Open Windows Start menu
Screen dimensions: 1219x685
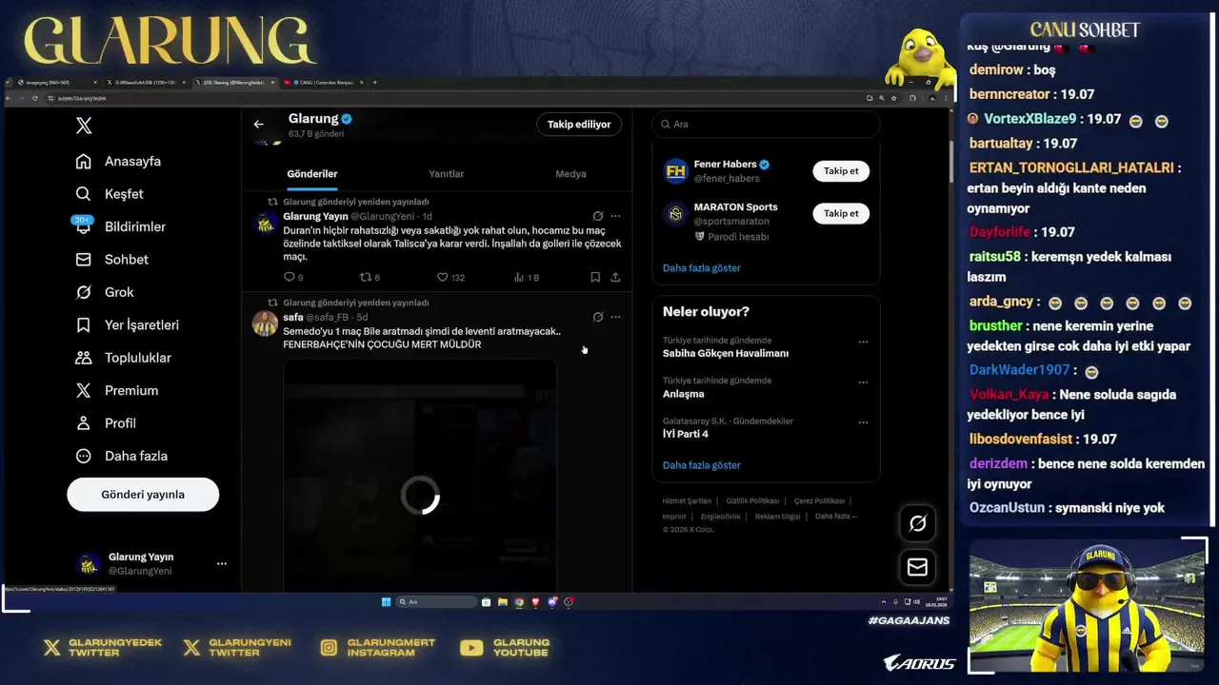tap(386, 602)
